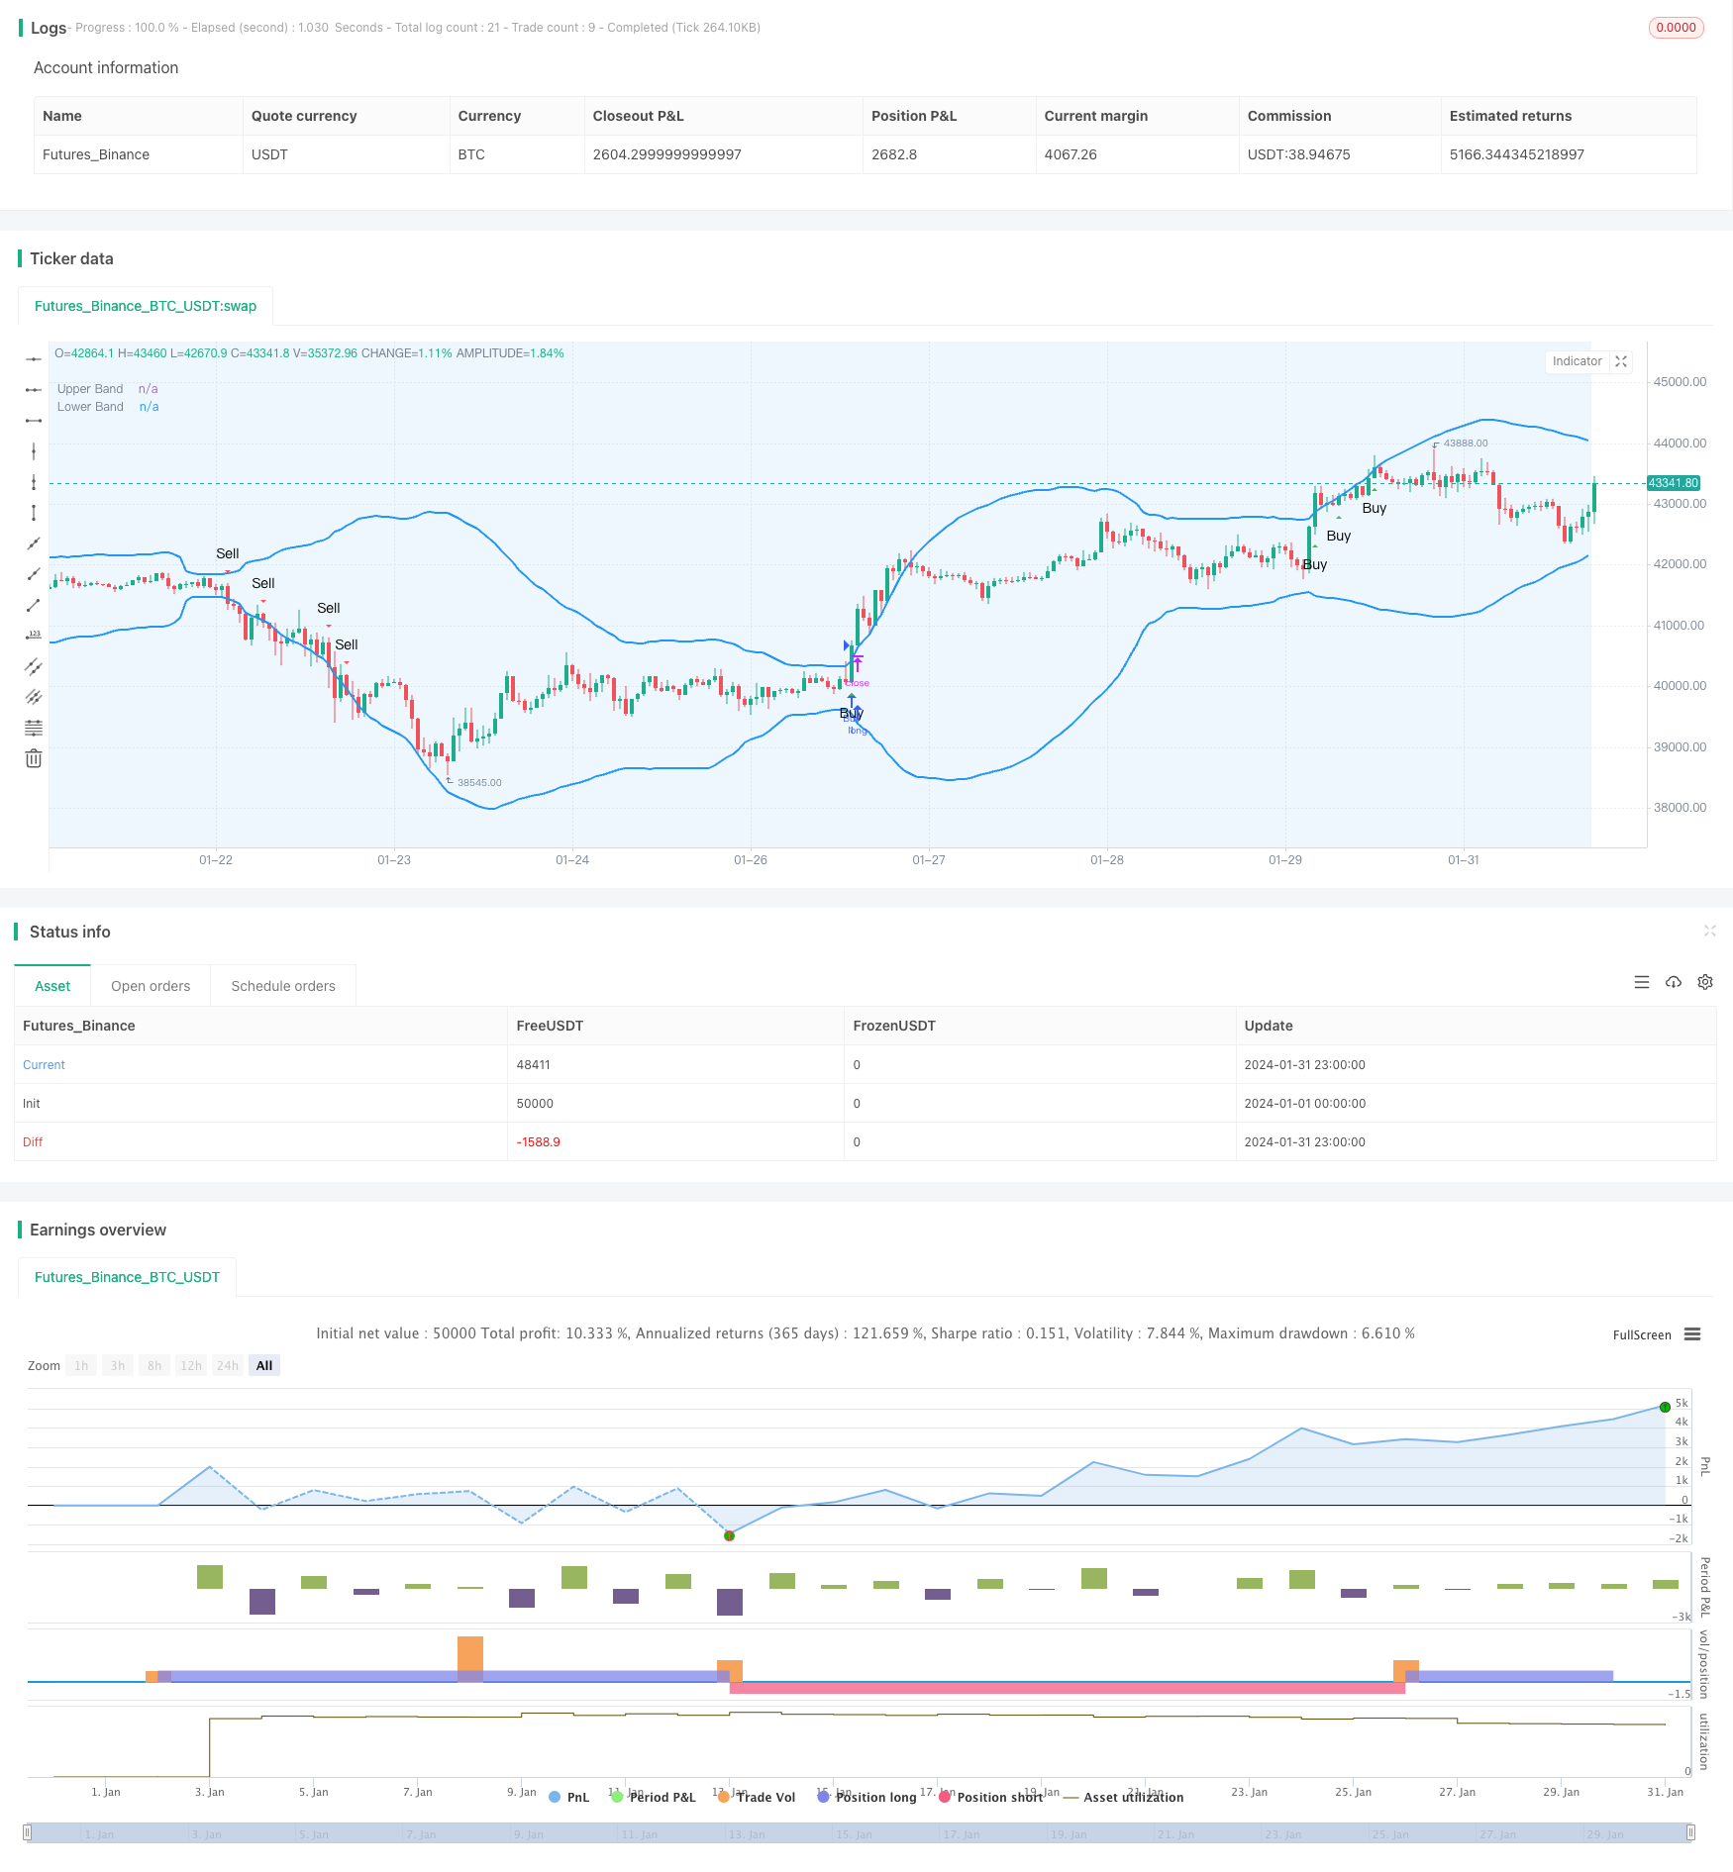Viewport: 1733px width, 1872px height.
Task: Open status table settings gear
Action: [x=1705, y=982]
